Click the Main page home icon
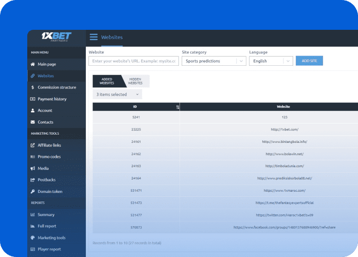The height and width of the screenshot is (257, 358). point(33,64)
